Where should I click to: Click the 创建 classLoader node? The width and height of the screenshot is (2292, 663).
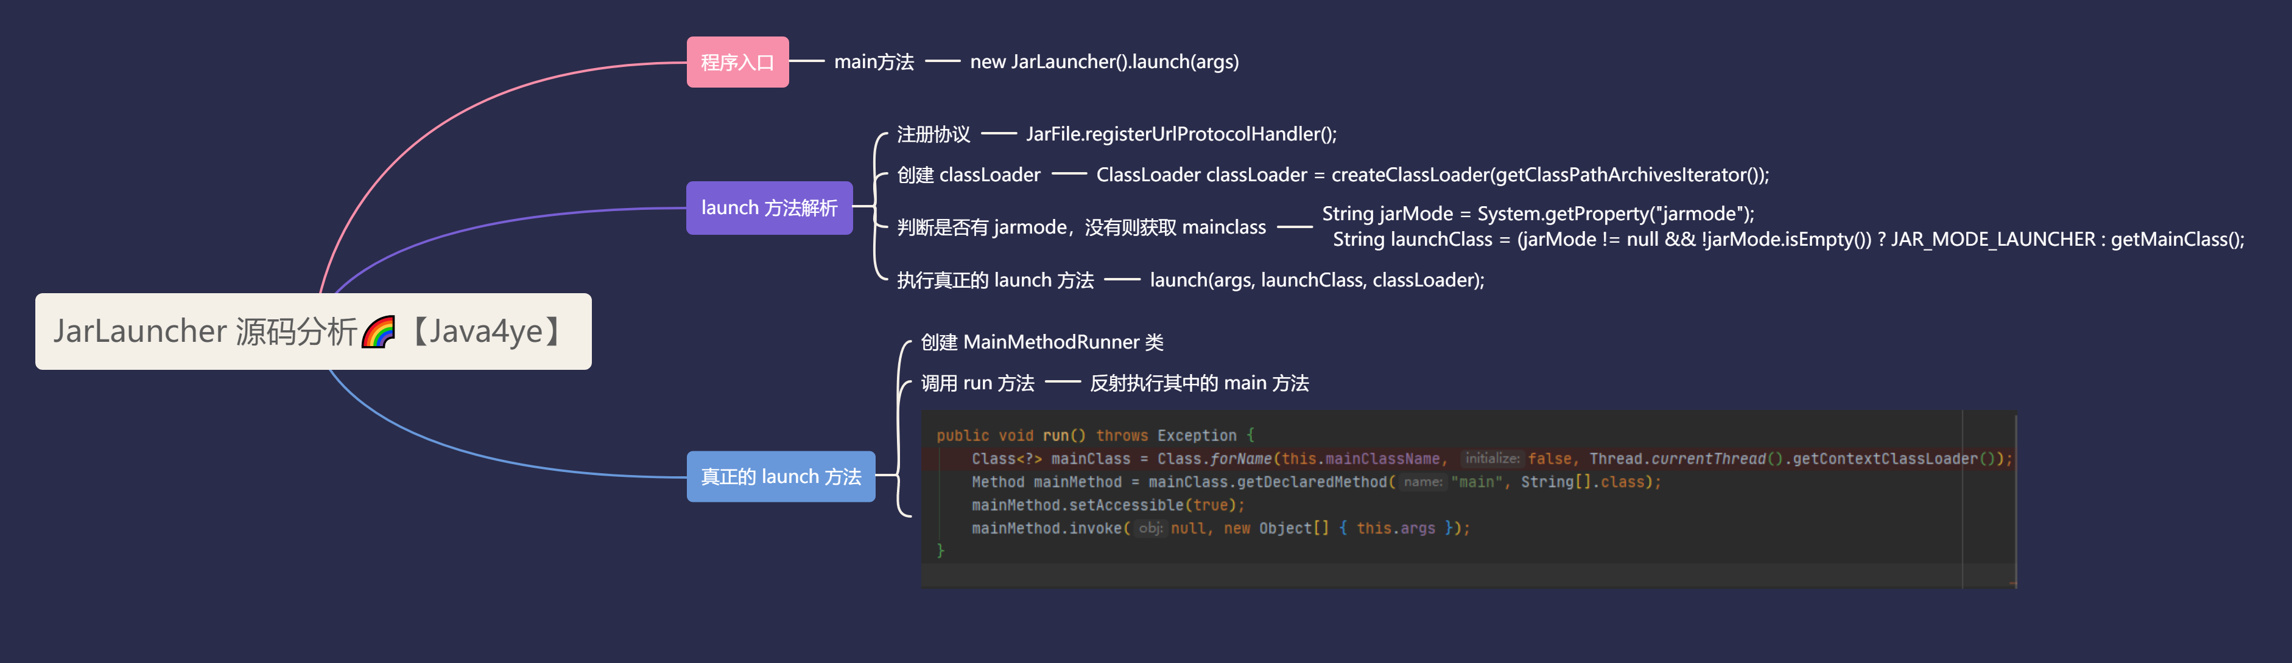[x=968, y=175]
